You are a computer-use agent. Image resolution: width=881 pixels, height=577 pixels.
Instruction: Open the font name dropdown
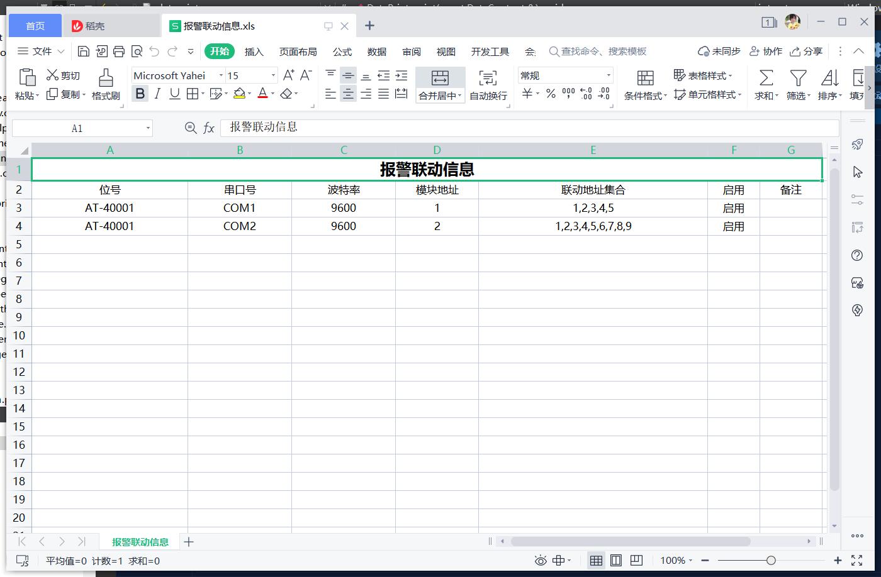coord(221,75)
